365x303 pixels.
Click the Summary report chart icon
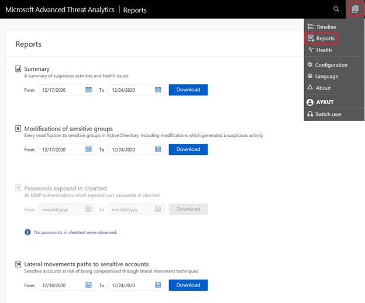[18, 69]
